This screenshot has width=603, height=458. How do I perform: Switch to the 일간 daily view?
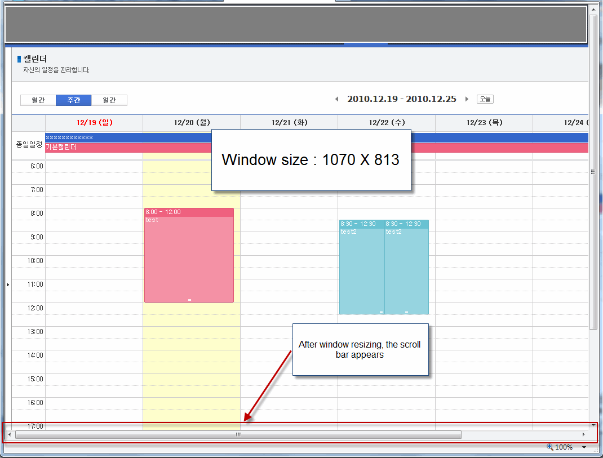(109, 100)
